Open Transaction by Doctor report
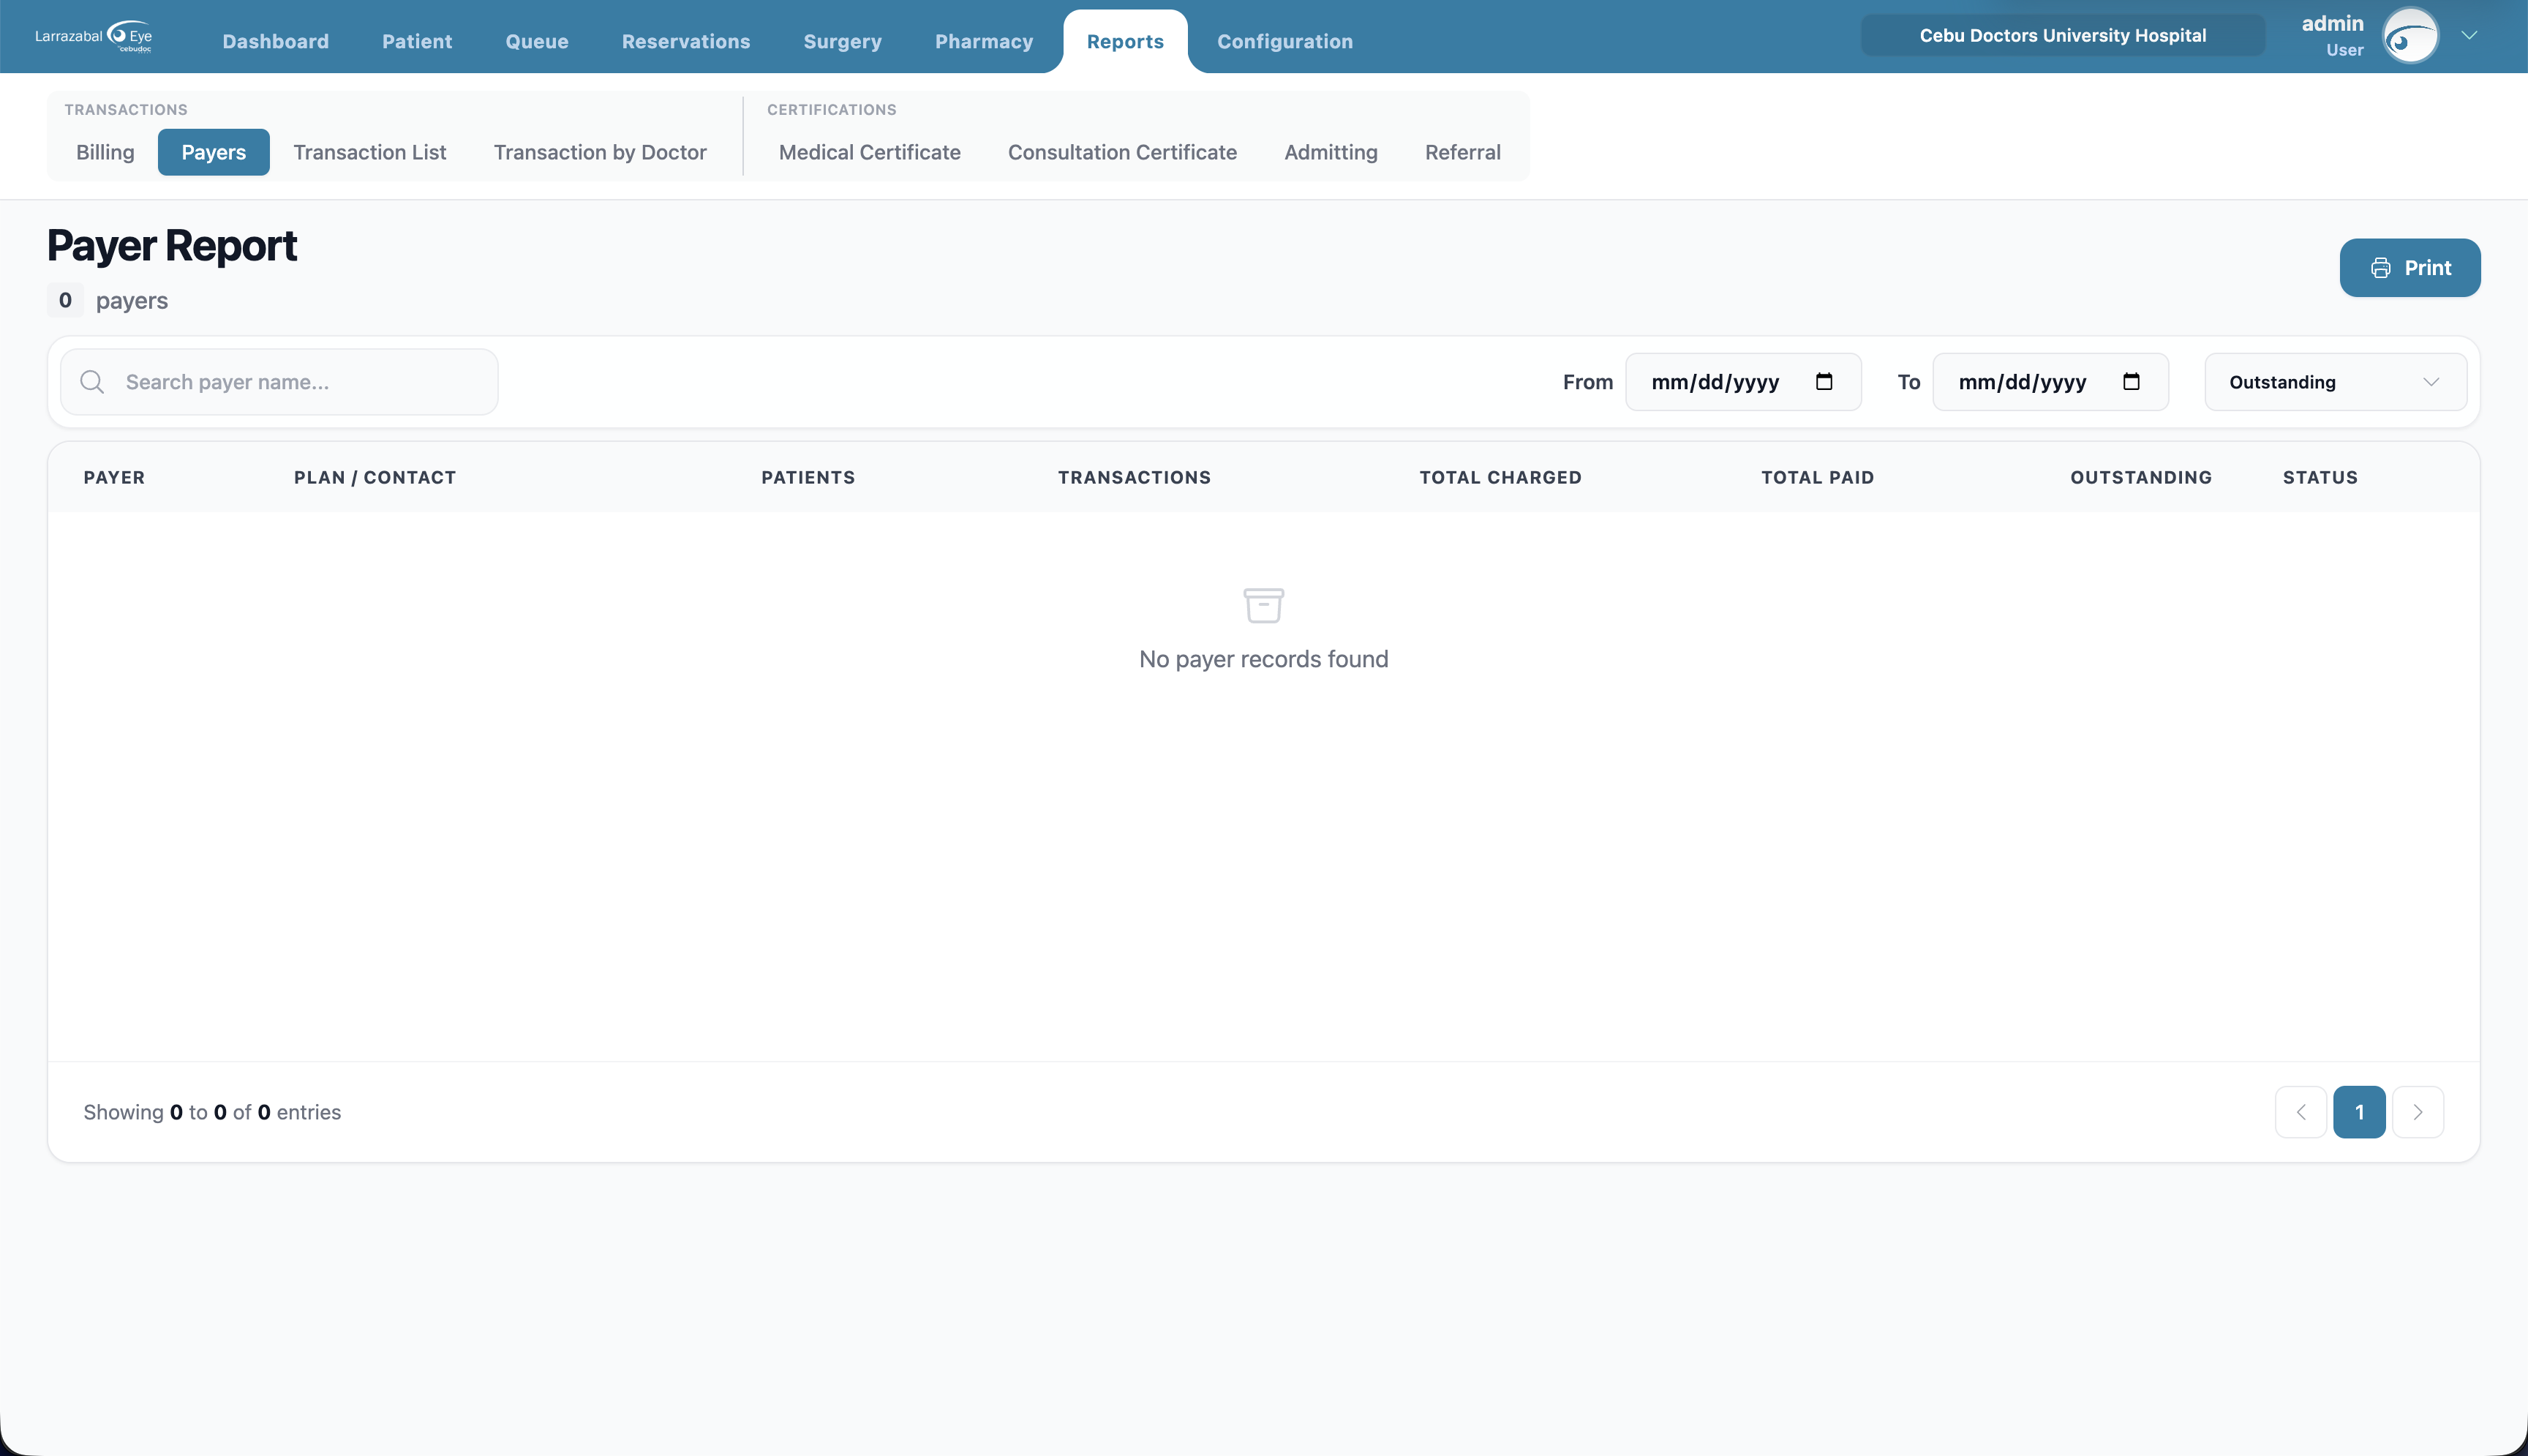 [x=600, y=152]
